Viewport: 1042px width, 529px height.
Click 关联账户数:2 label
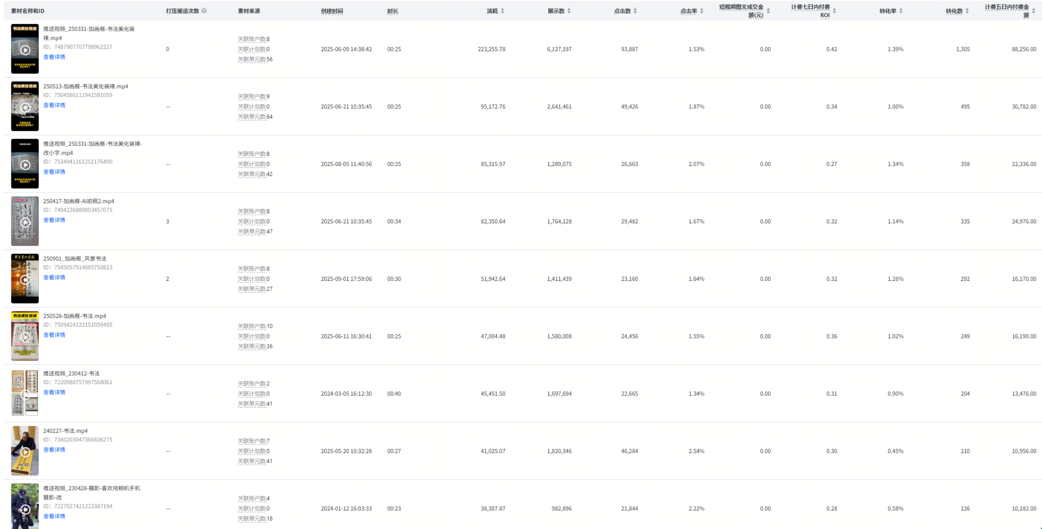pyautogui.click(x=254, y=384)
